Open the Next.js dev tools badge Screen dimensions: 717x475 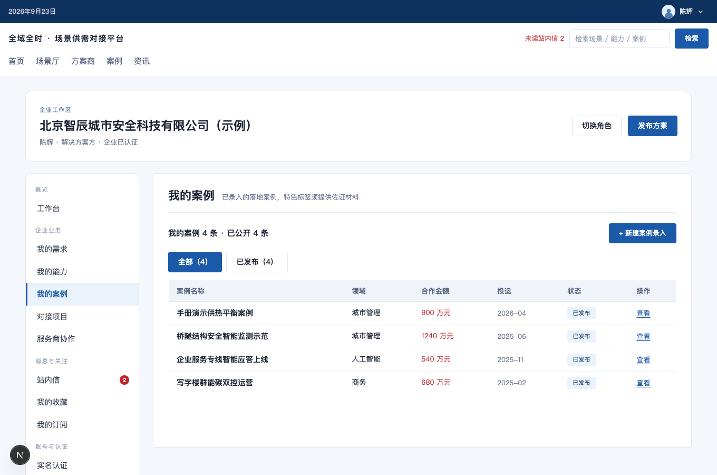pos(20,455)
